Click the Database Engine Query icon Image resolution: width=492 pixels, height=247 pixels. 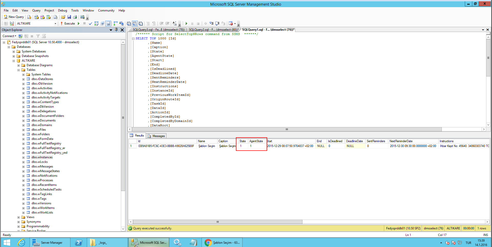[29, 17]
